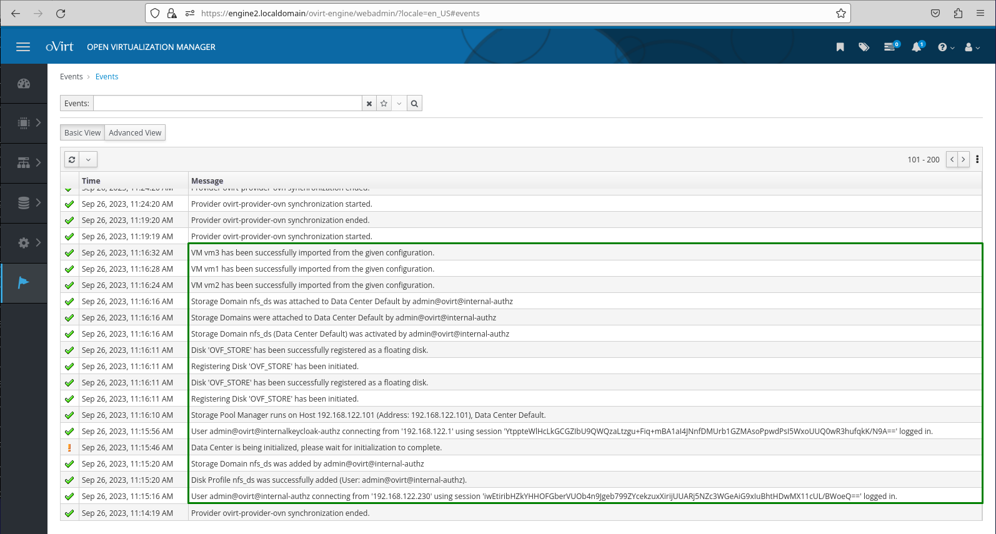
Task: Open the user account dropdown
Action: click(972, 47)
